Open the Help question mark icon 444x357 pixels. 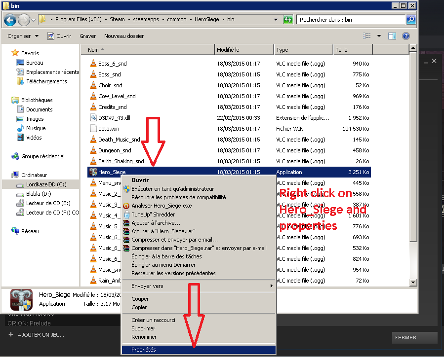(406, 36)
